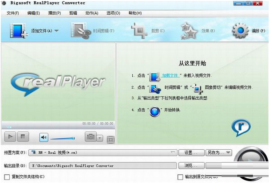Screen dimensions: 269x185
Task: Open the 动作(A) menu
Action: 92,13
